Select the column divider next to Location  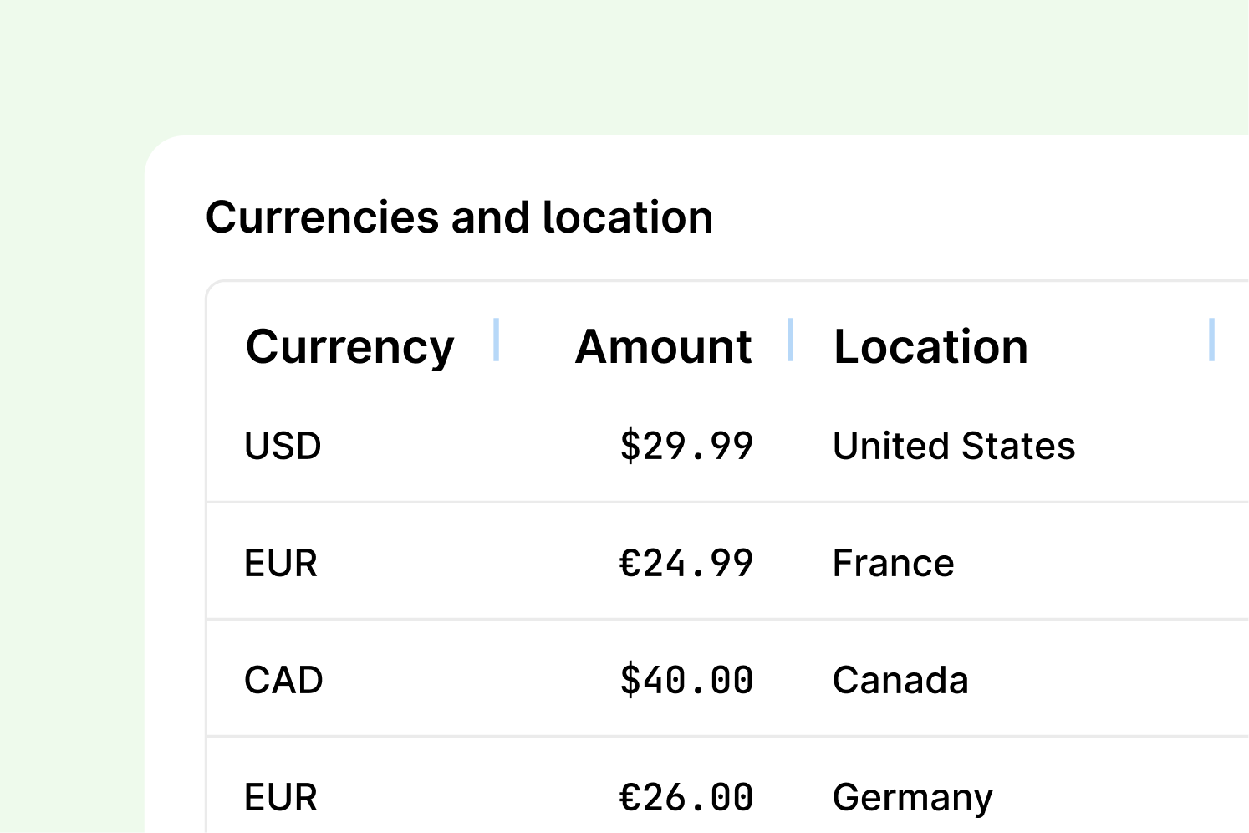pyautogui.click(x=1214, y=338)
